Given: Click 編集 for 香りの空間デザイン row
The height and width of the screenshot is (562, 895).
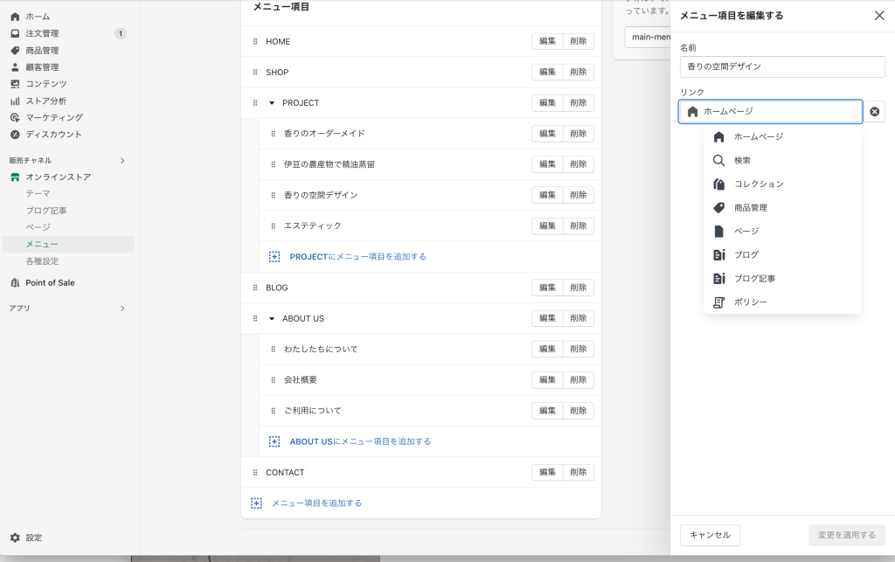Looking at the screenshot, I should tap(547, 195).
